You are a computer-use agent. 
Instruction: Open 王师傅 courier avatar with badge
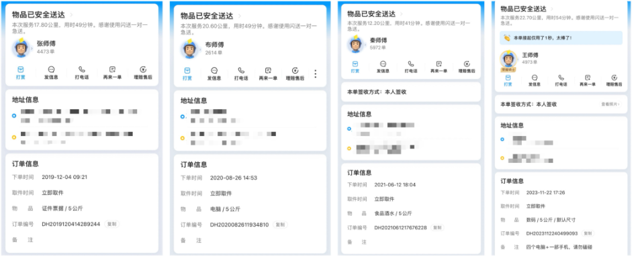(508, 61)
